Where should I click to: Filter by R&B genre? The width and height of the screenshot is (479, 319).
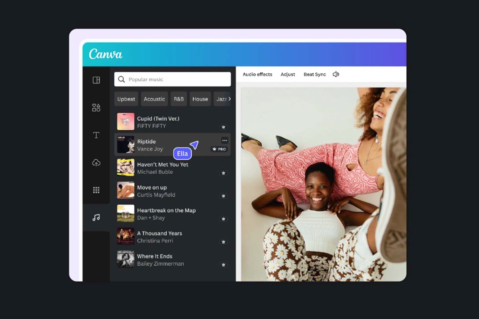(179, 99)
